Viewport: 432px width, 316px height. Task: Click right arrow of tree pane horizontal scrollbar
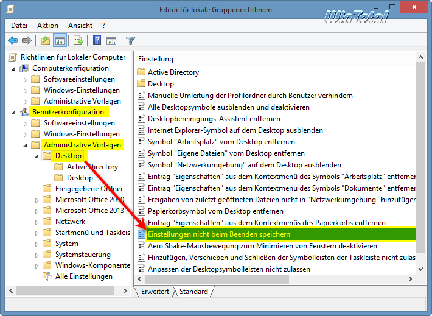(125, 290)
